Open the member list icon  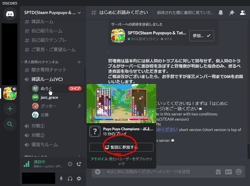click(x=243, y=13)
